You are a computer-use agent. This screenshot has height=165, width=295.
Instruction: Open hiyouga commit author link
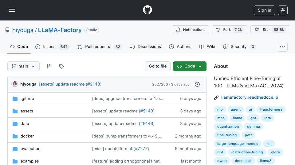click(28, 84)
